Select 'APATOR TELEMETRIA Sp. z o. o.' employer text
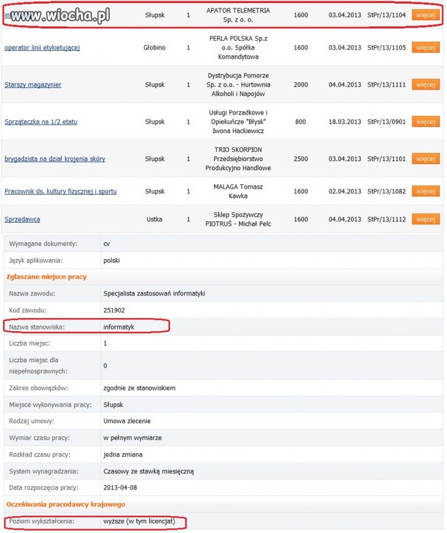Image resolution: width=447 pixels, height=533 pixels. 238,15
